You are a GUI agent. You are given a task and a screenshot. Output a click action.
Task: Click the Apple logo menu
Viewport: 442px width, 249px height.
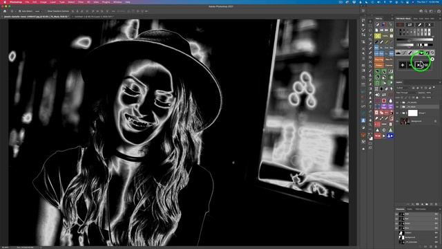(5, 2)
